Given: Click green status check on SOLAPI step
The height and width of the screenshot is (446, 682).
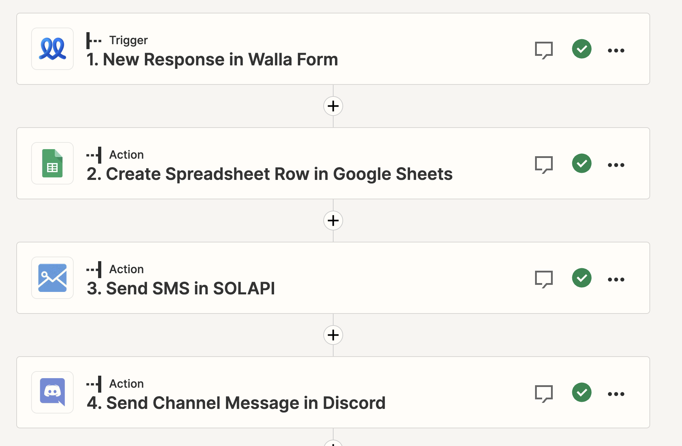Looking at the screenshot, I should coord(582,278).
